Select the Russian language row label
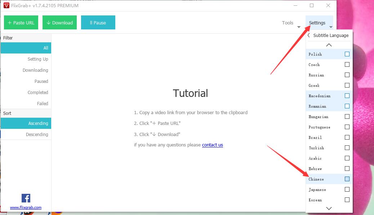 [316, 75]
